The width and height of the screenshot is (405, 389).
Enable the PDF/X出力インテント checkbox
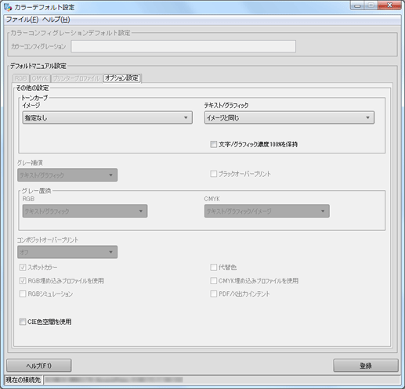point(213,294)
